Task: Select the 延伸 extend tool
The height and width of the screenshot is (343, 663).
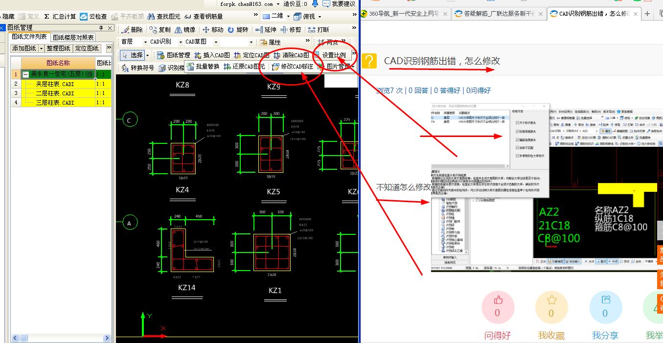Action: pyautogui.click(x=266, y=30)
